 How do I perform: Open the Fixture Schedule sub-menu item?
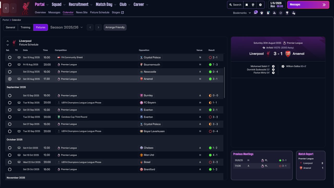pyautogui.click(x=100, y=13)
